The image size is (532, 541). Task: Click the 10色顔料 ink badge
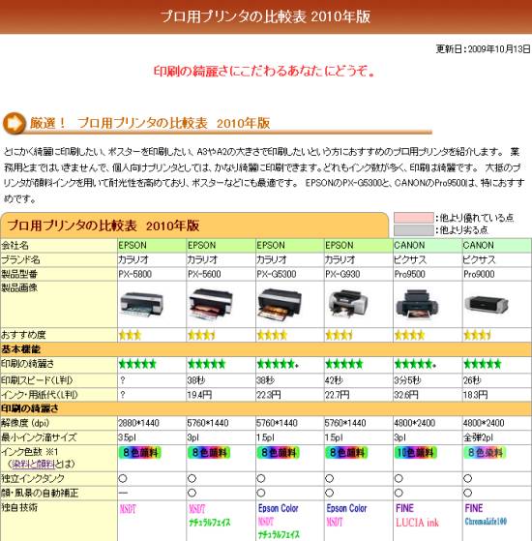pos(416,453)
